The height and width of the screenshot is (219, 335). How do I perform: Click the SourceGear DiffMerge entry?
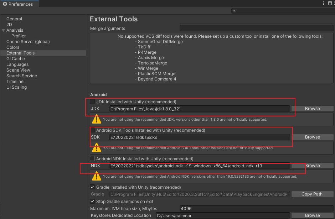[x=160, y=42]
